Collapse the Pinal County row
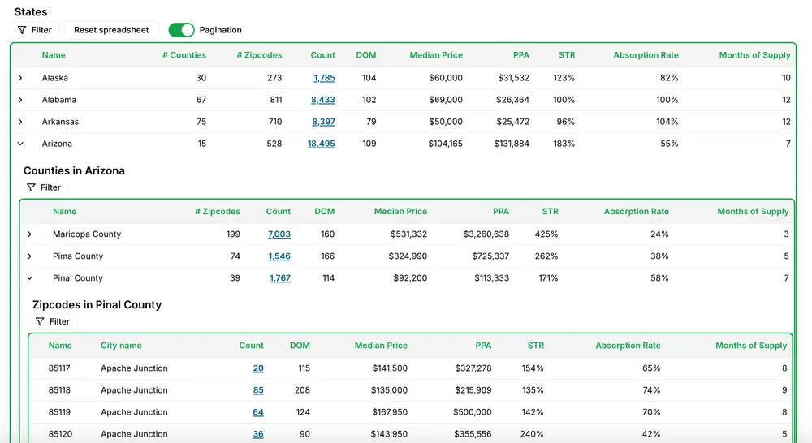This screenshot has height=443, width=812. pos(29,278)
